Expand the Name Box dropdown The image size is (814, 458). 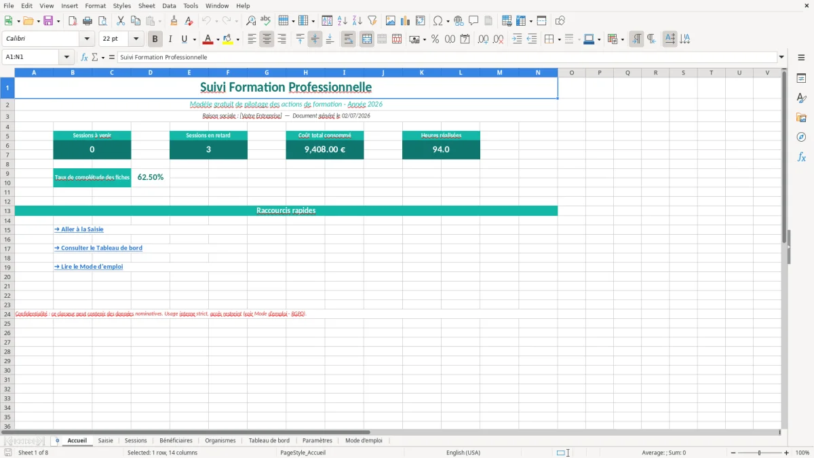pyautogui.click(x=67, y=57)
